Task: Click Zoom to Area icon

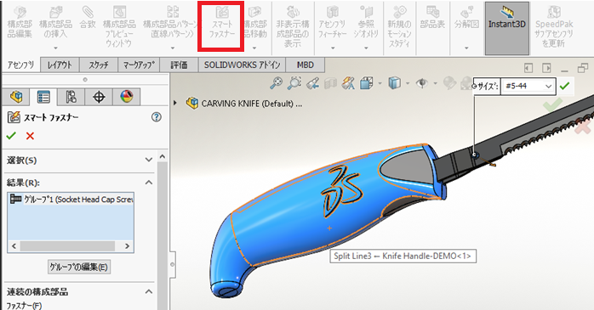Action: [x=294, y=82]
